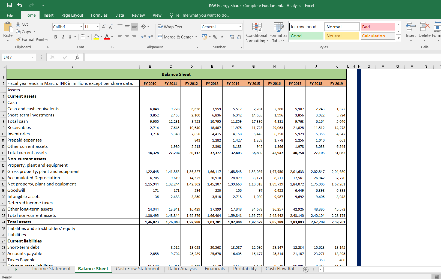Screen dimensions: 441x279
Task: Toggle Bold formatting
Action: [56, 37]
